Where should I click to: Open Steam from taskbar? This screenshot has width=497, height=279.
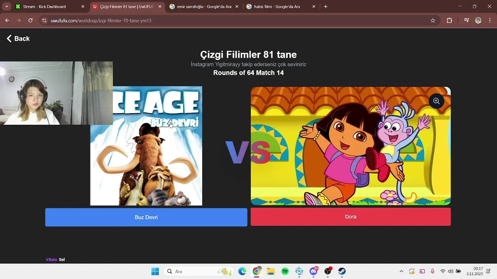pyautogui.click(x=342, y=271)
